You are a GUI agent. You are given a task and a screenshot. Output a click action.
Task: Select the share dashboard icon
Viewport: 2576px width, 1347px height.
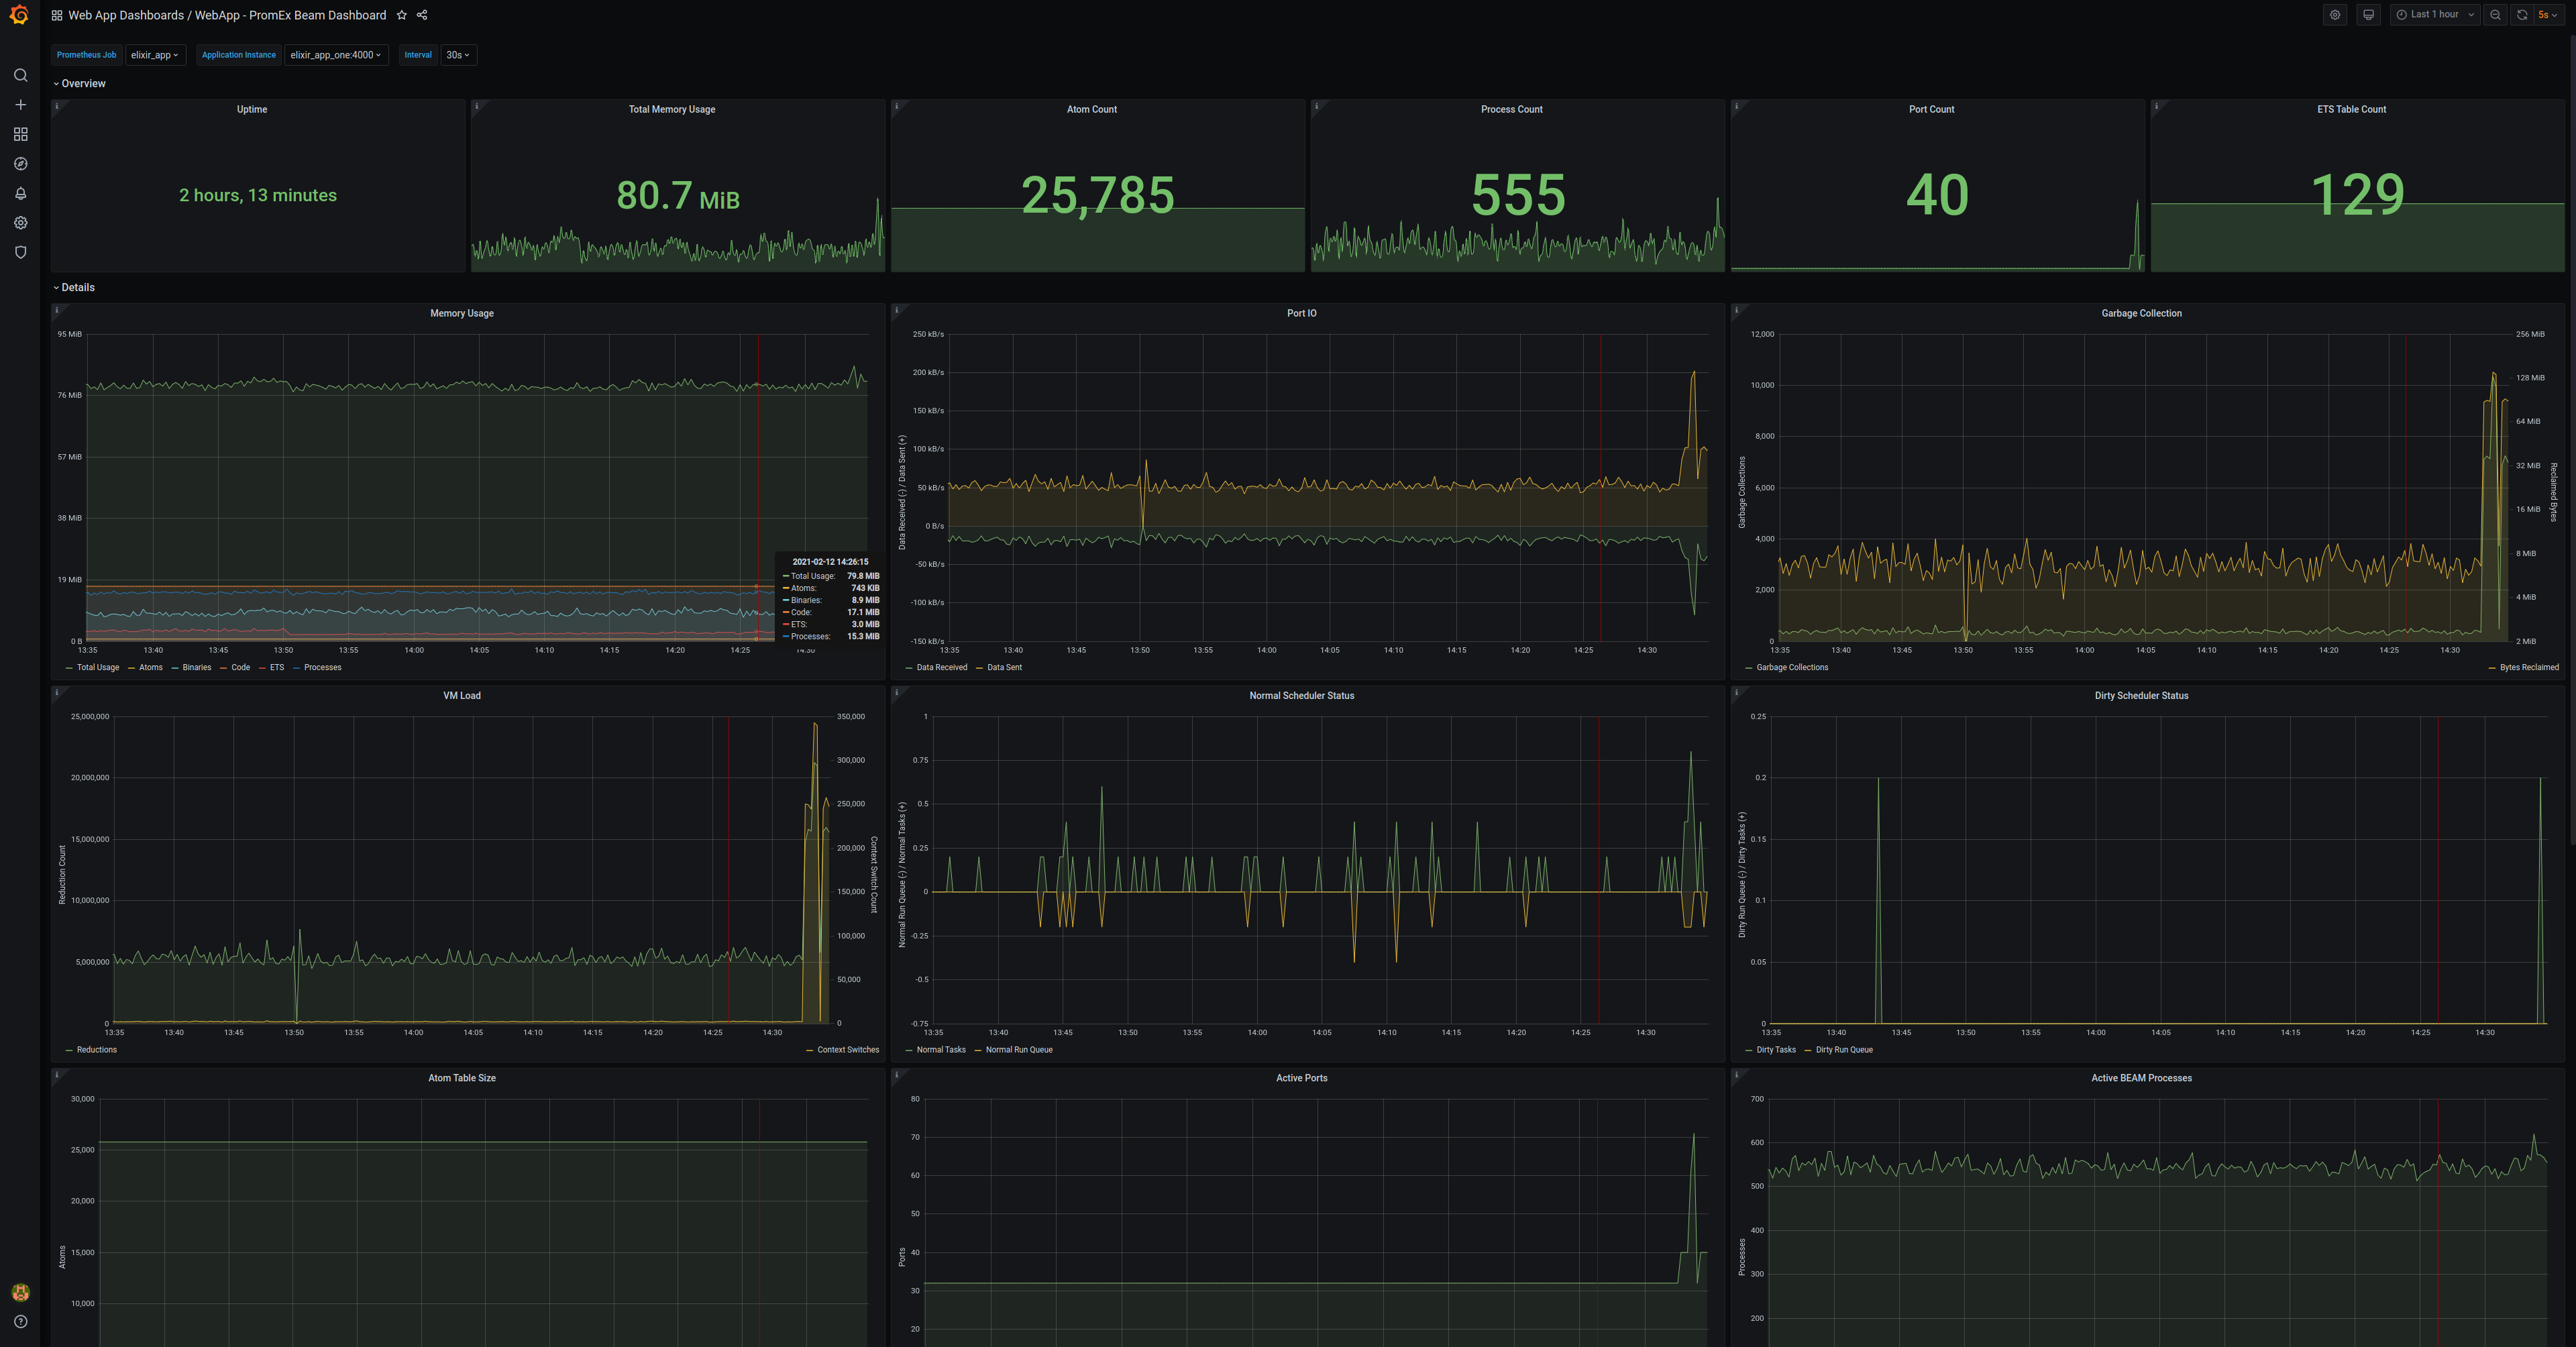[423, 13]
